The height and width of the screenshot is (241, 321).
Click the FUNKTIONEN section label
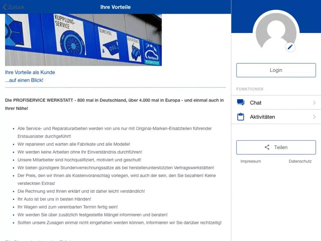coord(250,89)
